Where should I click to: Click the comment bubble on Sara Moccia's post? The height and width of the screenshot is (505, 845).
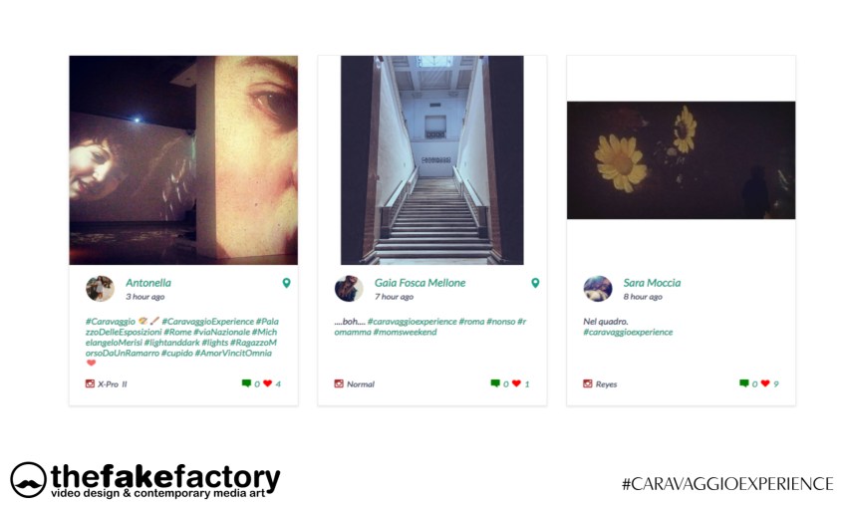744,383
